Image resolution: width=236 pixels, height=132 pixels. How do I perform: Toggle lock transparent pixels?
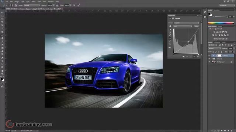pyautogui.click(x=214, y=52)
